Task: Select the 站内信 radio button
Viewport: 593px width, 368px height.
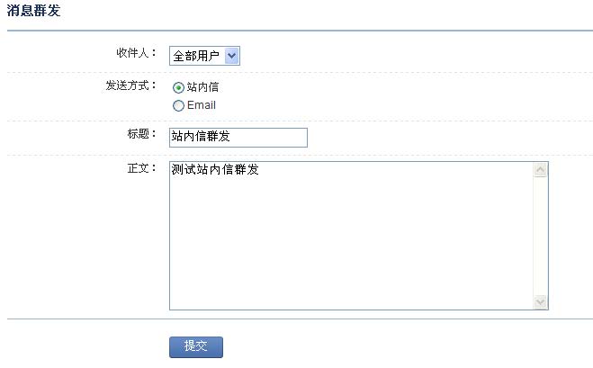Action: coord(178,88)
